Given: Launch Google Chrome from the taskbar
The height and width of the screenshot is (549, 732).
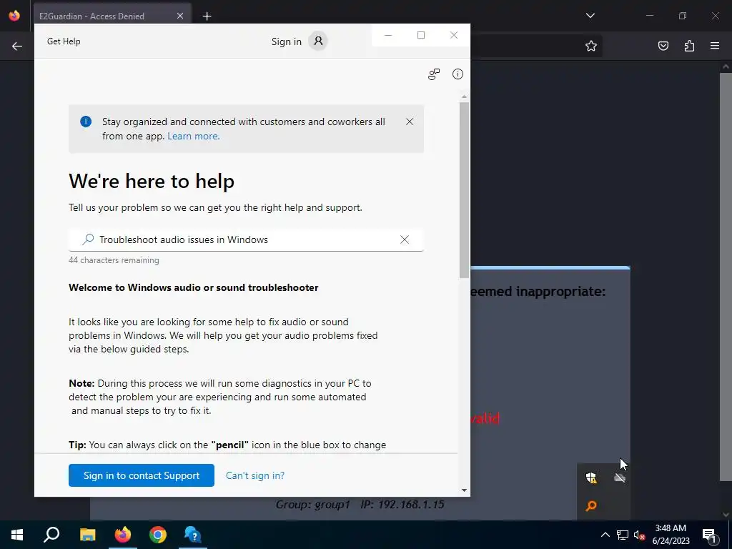Looking at the screenshot, I should [x=158, y=535].
